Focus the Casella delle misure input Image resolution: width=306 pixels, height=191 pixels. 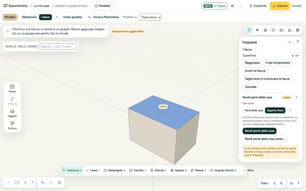click(x=57, y=46)
